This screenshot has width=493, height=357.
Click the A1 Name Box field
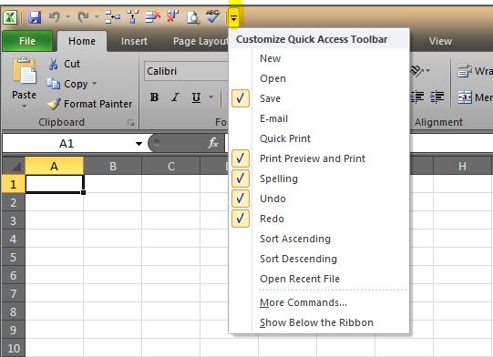click(x=67, y=144)
